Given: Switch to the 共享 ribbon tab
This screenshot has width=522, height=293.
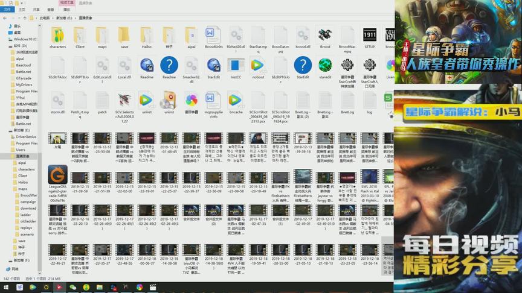Looking at the screenshot, I should pyautogui.click(x=36, y=10).
